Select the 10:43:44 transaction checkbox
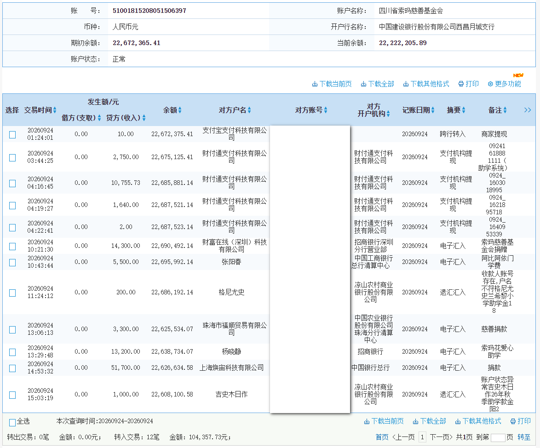 coord(12,263)
